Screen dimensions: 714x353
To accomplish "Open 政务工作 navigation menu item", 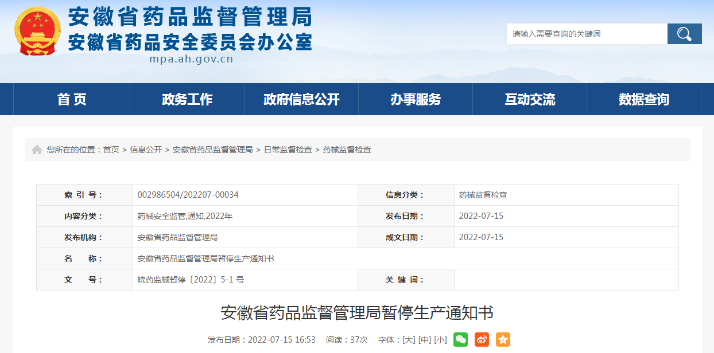I will (x=187, y=99).
